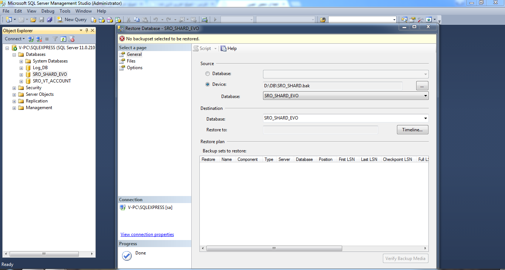Click the Filter funnel icon in Object Explorer
This screenshot has height=270, width=505.
pyautogui.click(x=55, y=39)
